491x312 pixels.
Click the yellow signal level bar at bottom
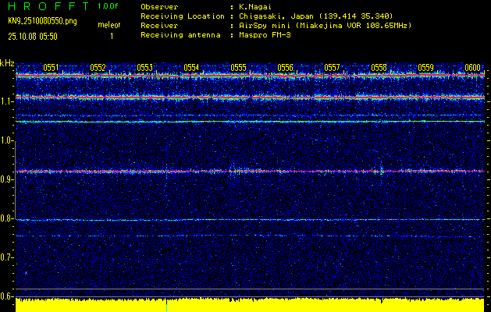(250, 305)
